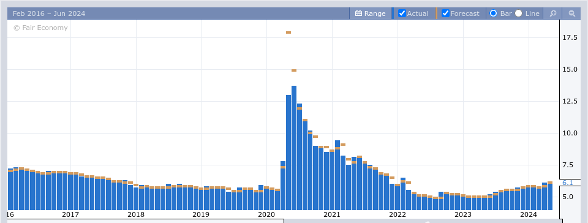Switch chart to Line radio option

[519, 13]
